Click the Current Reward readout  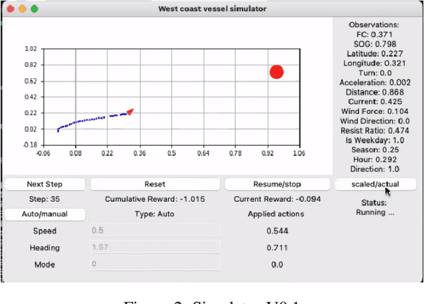(x=276, y=199)
